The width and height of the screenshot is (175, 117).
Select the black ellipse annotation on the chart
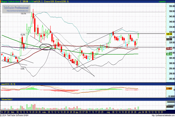point(46,47)
